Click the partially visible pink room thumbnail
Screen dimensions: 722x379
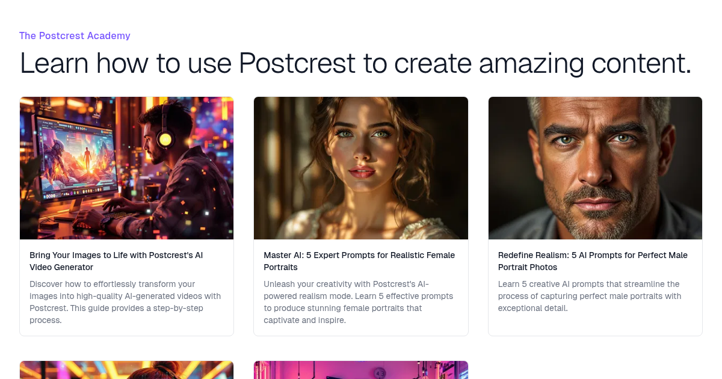coord(361,369)
